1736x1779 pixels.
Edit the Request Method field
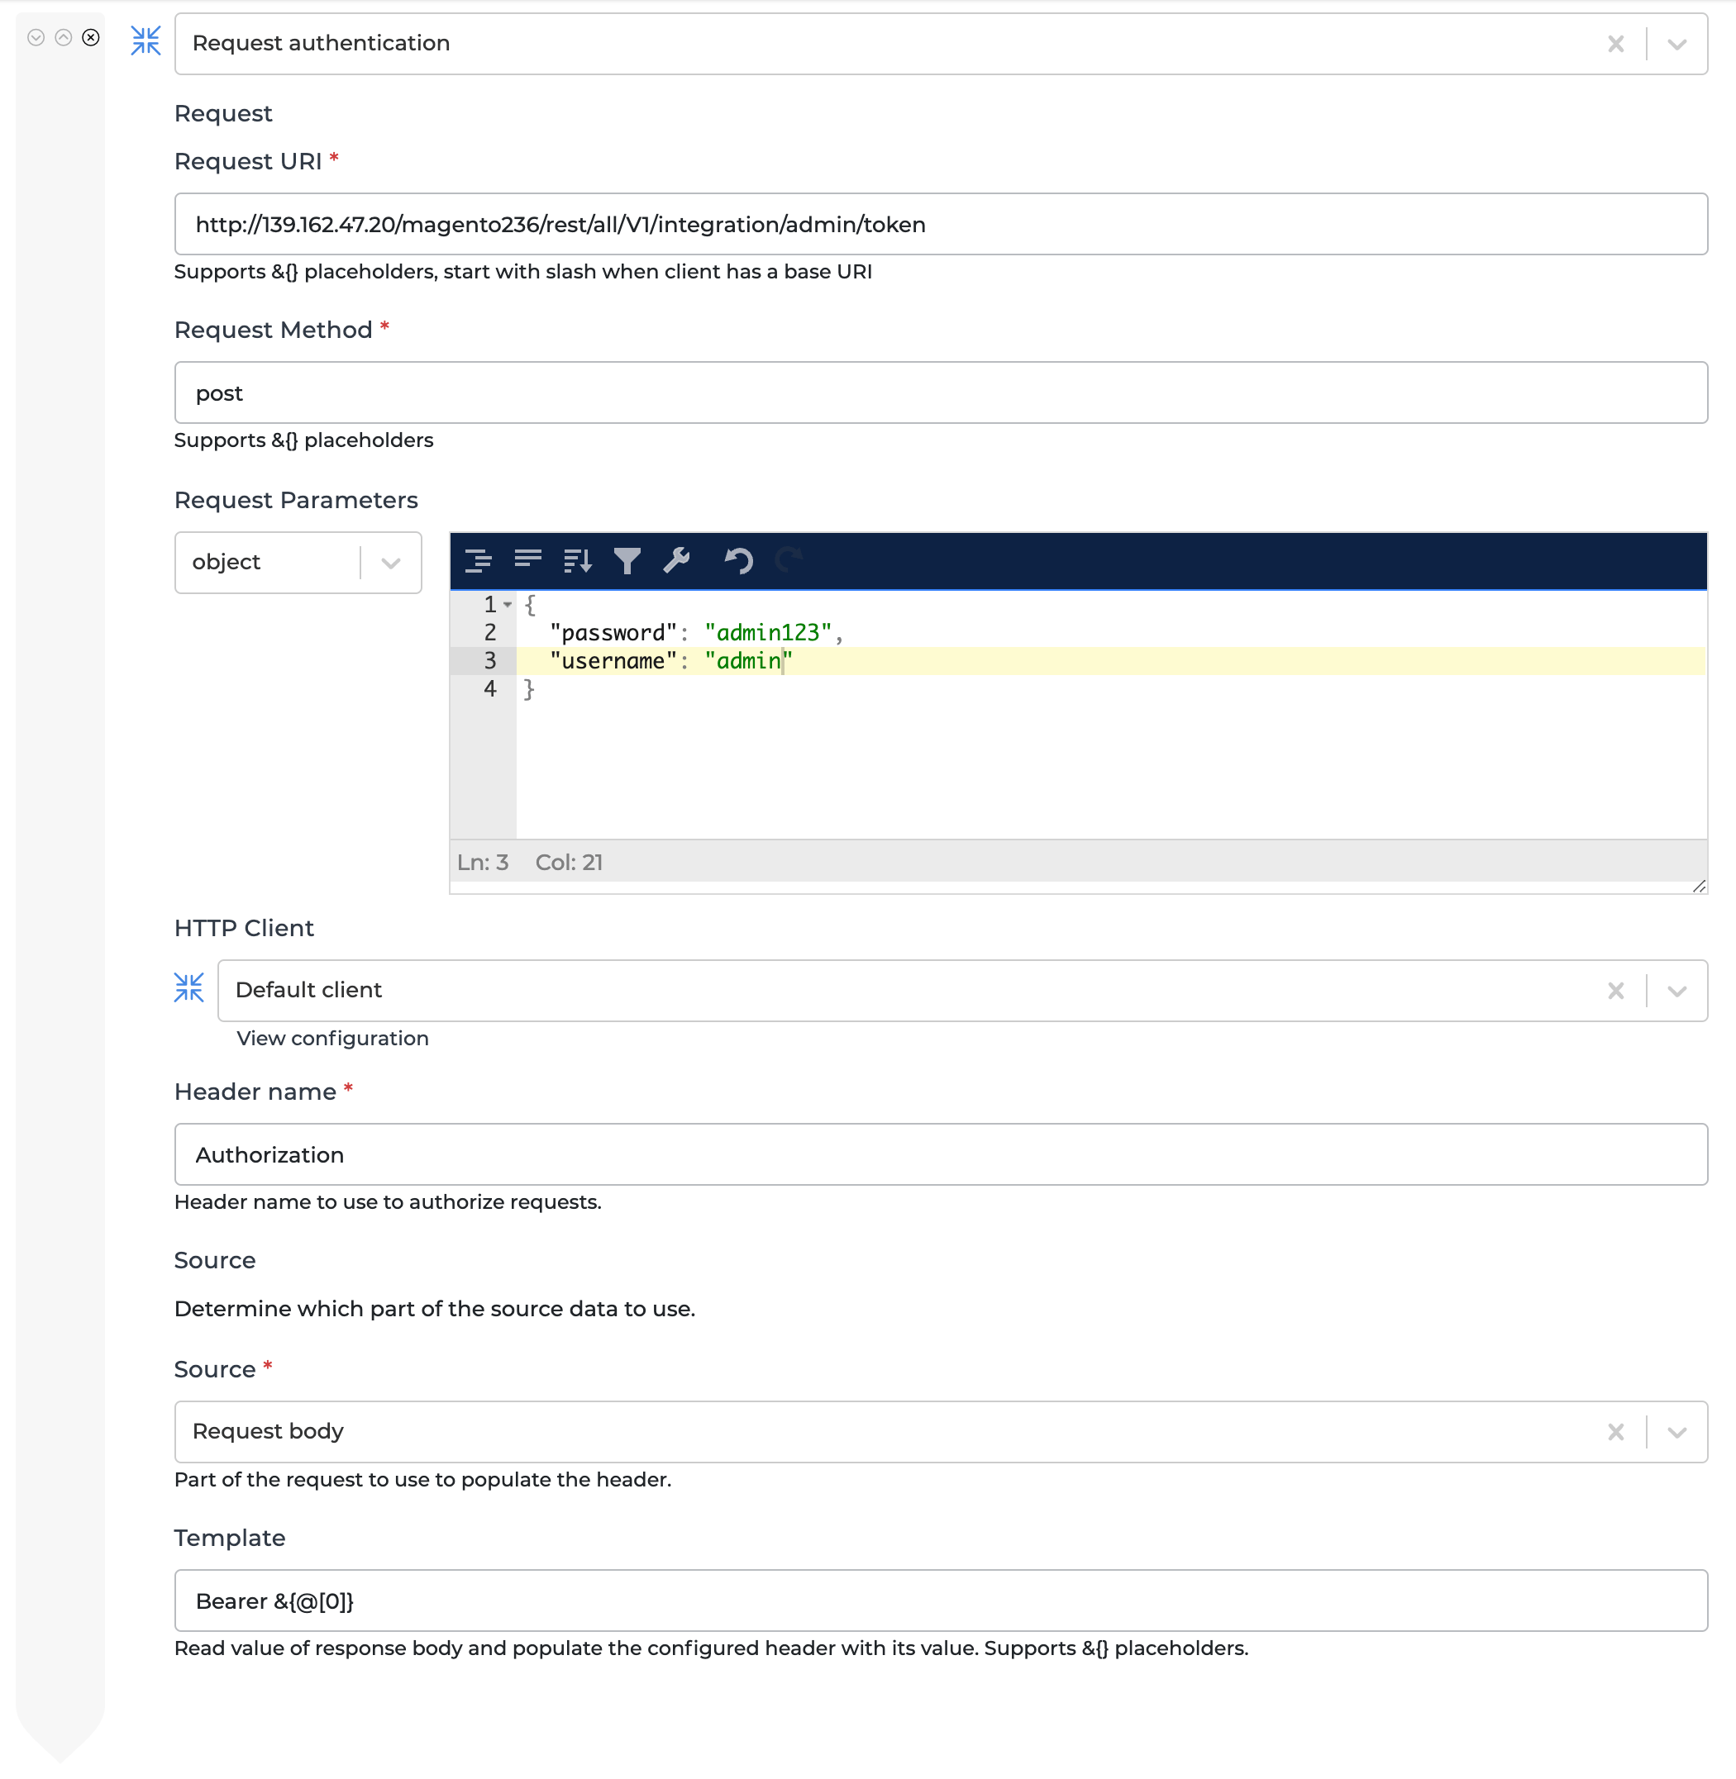click(940, 392)
